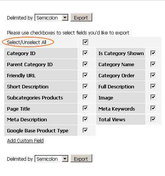Uncheck the Full Description checkbox
This screenshot has width=165, height=176.
153,86
